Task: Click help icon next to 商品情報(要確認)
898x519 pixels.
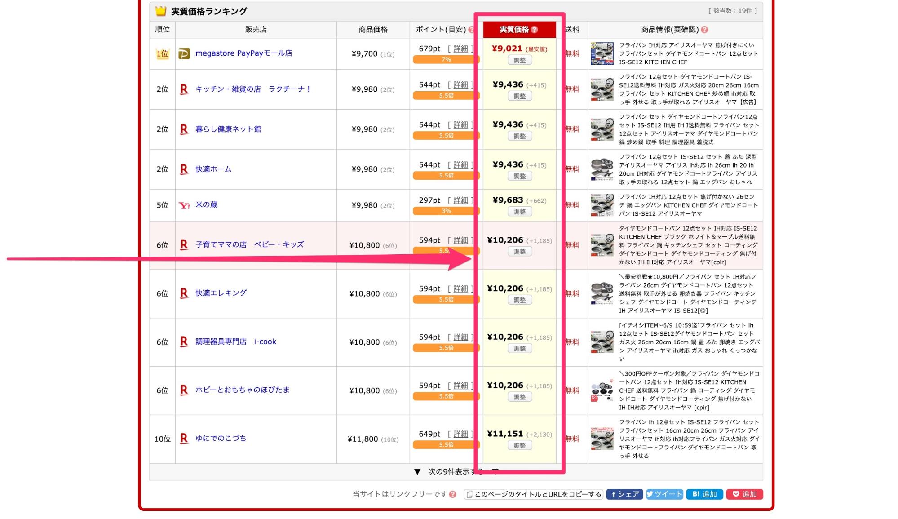Action: point(704,30)
